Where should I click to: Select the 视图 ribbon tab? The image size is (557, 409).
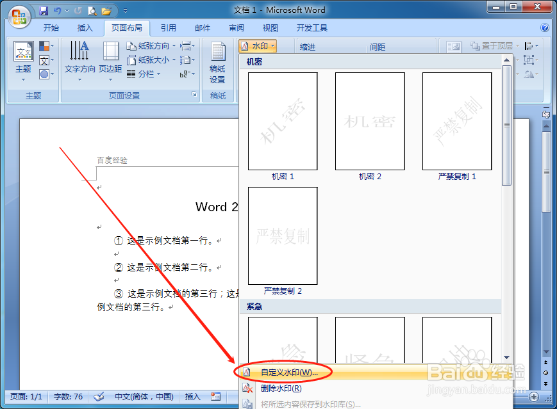click(x=270, y=28)
